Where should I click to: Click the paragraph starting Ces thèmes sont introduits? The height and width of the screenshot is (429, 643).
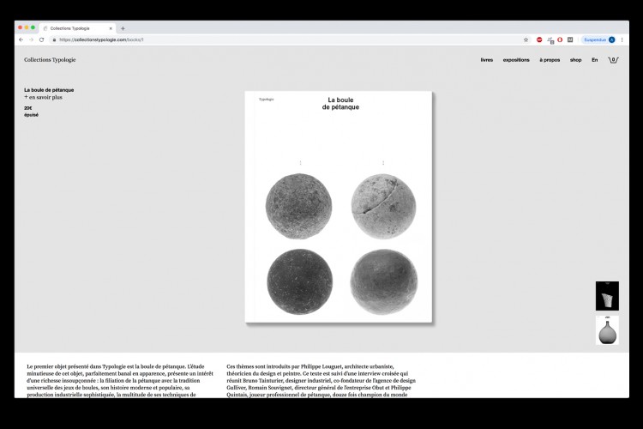pyautogui.click(x=321, y=380)
